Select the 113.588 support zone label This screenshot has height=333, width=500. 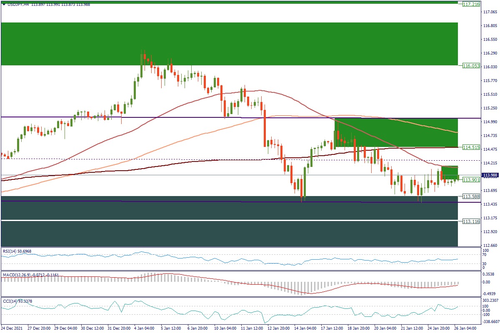[x=471, y=196]
